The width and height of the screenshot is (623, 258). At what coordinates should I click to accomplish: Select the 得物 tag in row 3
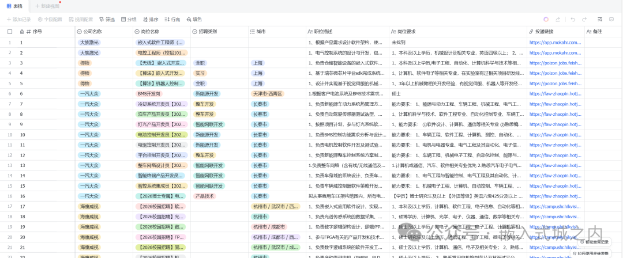coord(85,63)
